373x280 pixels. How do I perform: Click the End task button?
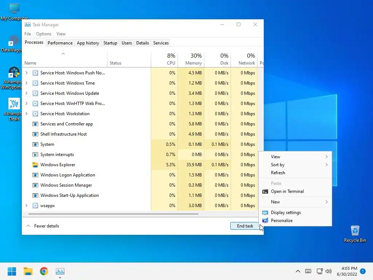[x=245, y=226]
